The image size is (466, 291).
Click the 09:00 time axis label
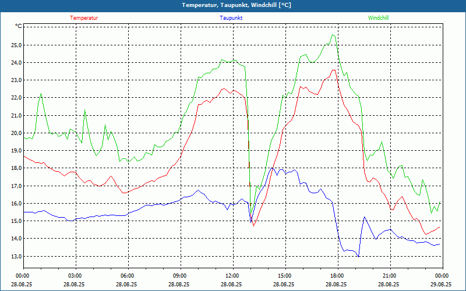(x=179, y=276)
